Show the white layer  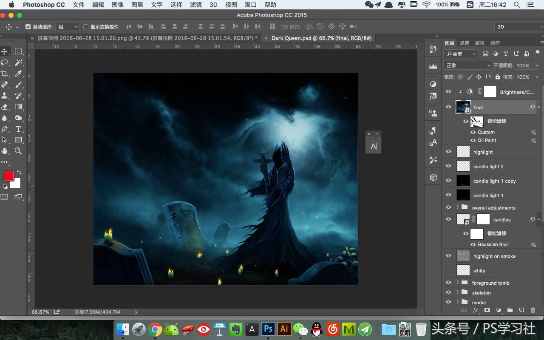pos(448,270)
